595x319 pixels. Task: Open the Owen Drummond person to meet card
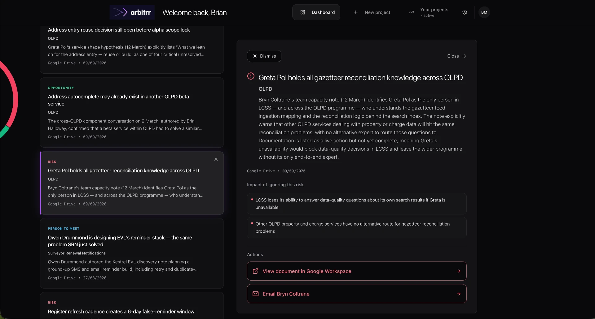point(132,254)
